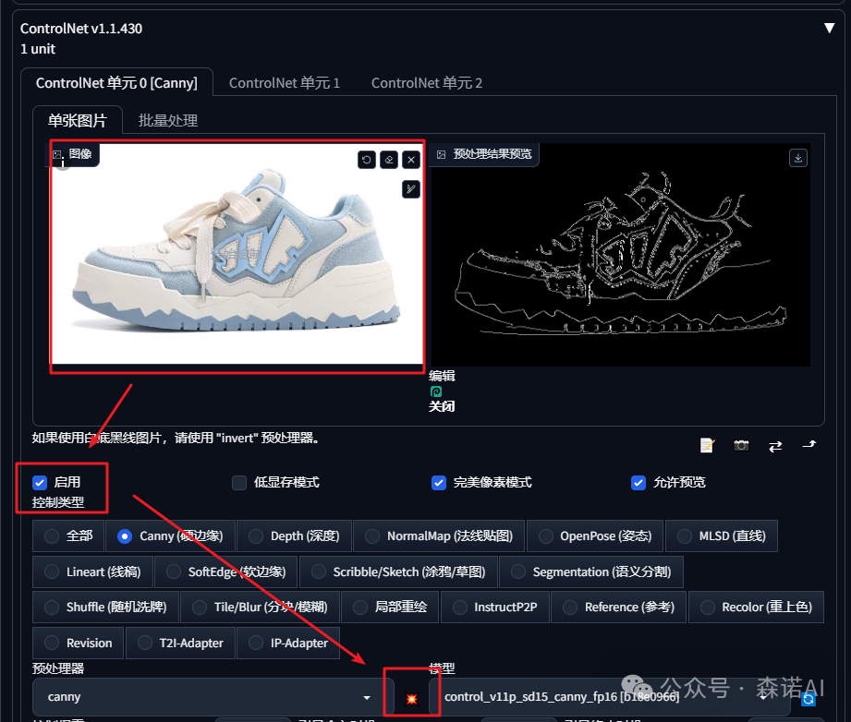Enable 低显存模式 checkbox
Screen dimensions: 851x722
[x=238, y=483]
